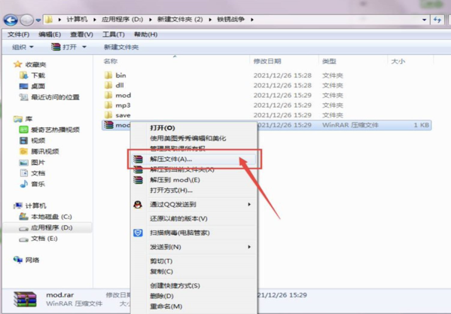Select 重命名(M) in context menu
451x314 pixels.
point(166,306)
